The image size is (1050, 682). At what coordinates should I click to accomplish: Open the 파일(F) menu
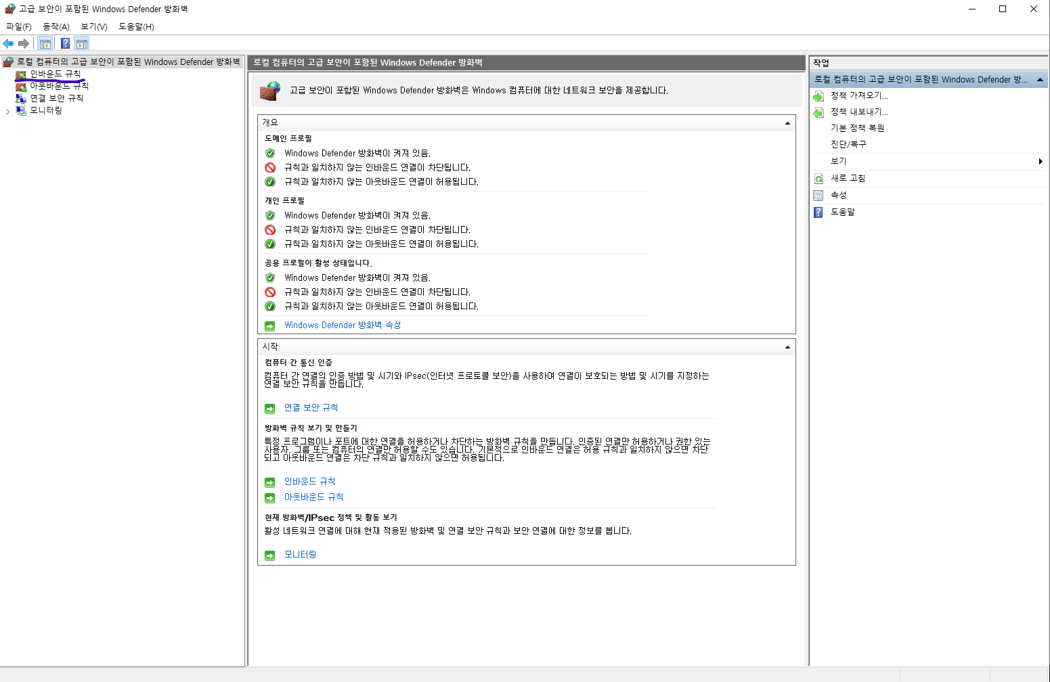click(19, 27)
